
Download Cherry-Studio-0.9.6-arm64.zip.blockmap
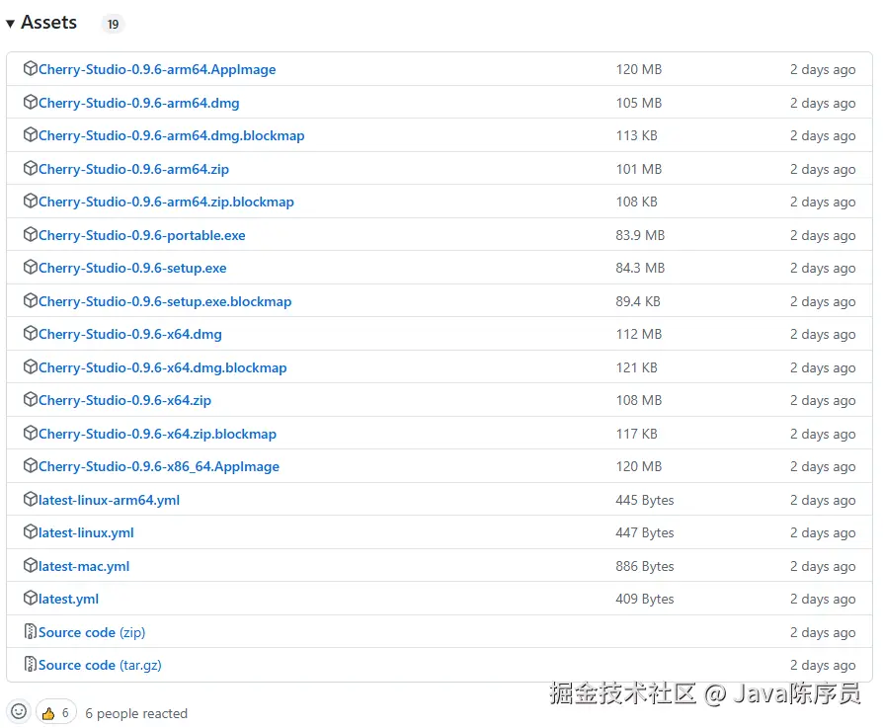[x=166, y=202]
